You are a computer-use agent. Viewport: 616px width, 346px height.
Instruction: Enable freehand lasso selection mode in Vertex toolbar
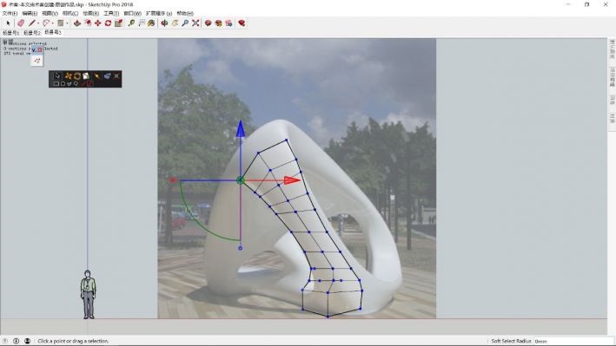pos(76,83)
